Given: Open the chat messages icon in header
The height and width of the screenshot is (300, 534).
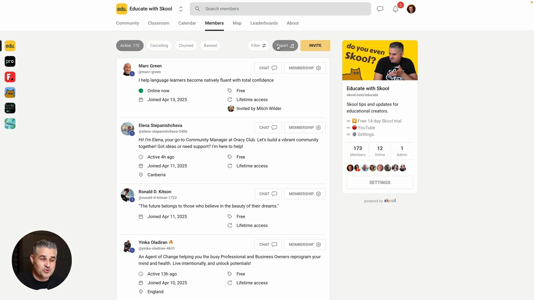Looking at the screenshot, I should tap(380, 9).
